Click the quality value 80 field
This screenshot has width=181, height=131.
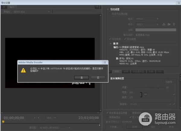(167, 88)
